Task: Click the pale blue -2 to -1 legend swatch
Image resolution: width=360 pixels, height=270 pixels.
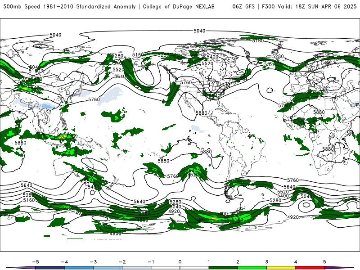Action: [x=137, y=268]
